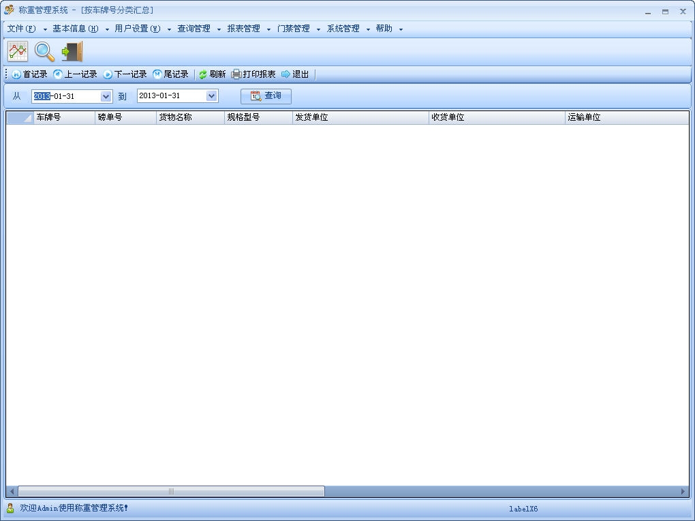Go to previous record (上一记录)
695x521 pixels.
(x=75, y=74)
